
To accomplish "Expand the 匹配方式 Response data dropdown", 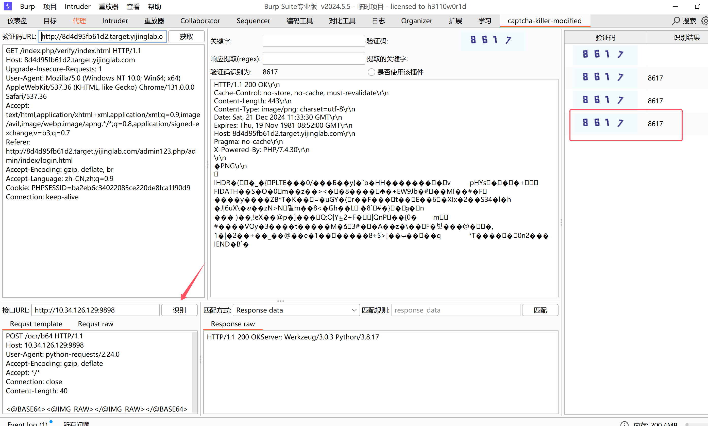I will point(296,310).
